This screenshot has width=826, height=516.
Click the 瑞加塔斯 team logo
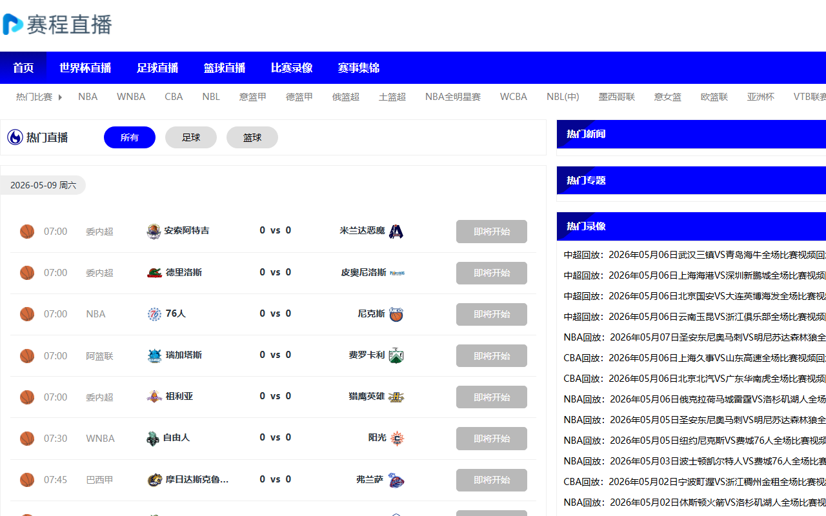coord(154,356)
